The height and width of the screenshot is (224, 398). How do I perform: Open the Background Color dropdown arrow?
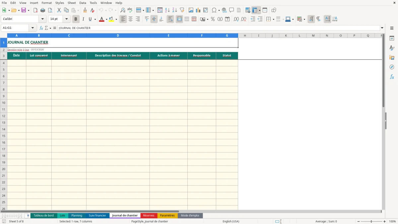click(116, 19)
